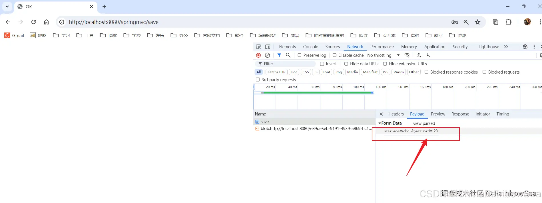
Task: Open the 工具 bookmarks folder
Action: point(85,35)
